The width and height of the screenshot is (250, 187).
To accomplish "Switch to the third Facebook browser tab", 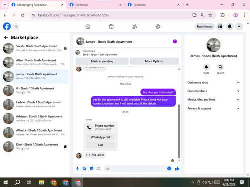I will point(153,5).
